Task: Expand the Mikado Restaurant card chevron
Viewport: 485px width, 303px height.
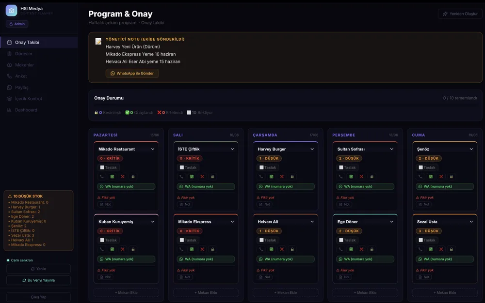Action: coord(153,149)
